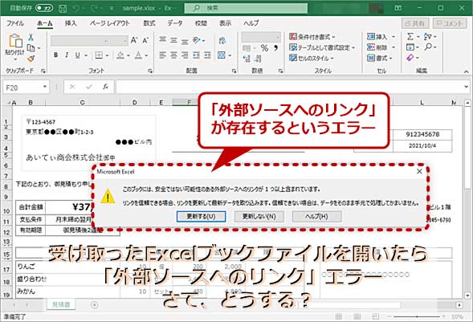Click the Paste clipboard icon
Viewport: 473px width, 322px height.
pos(15,41)
